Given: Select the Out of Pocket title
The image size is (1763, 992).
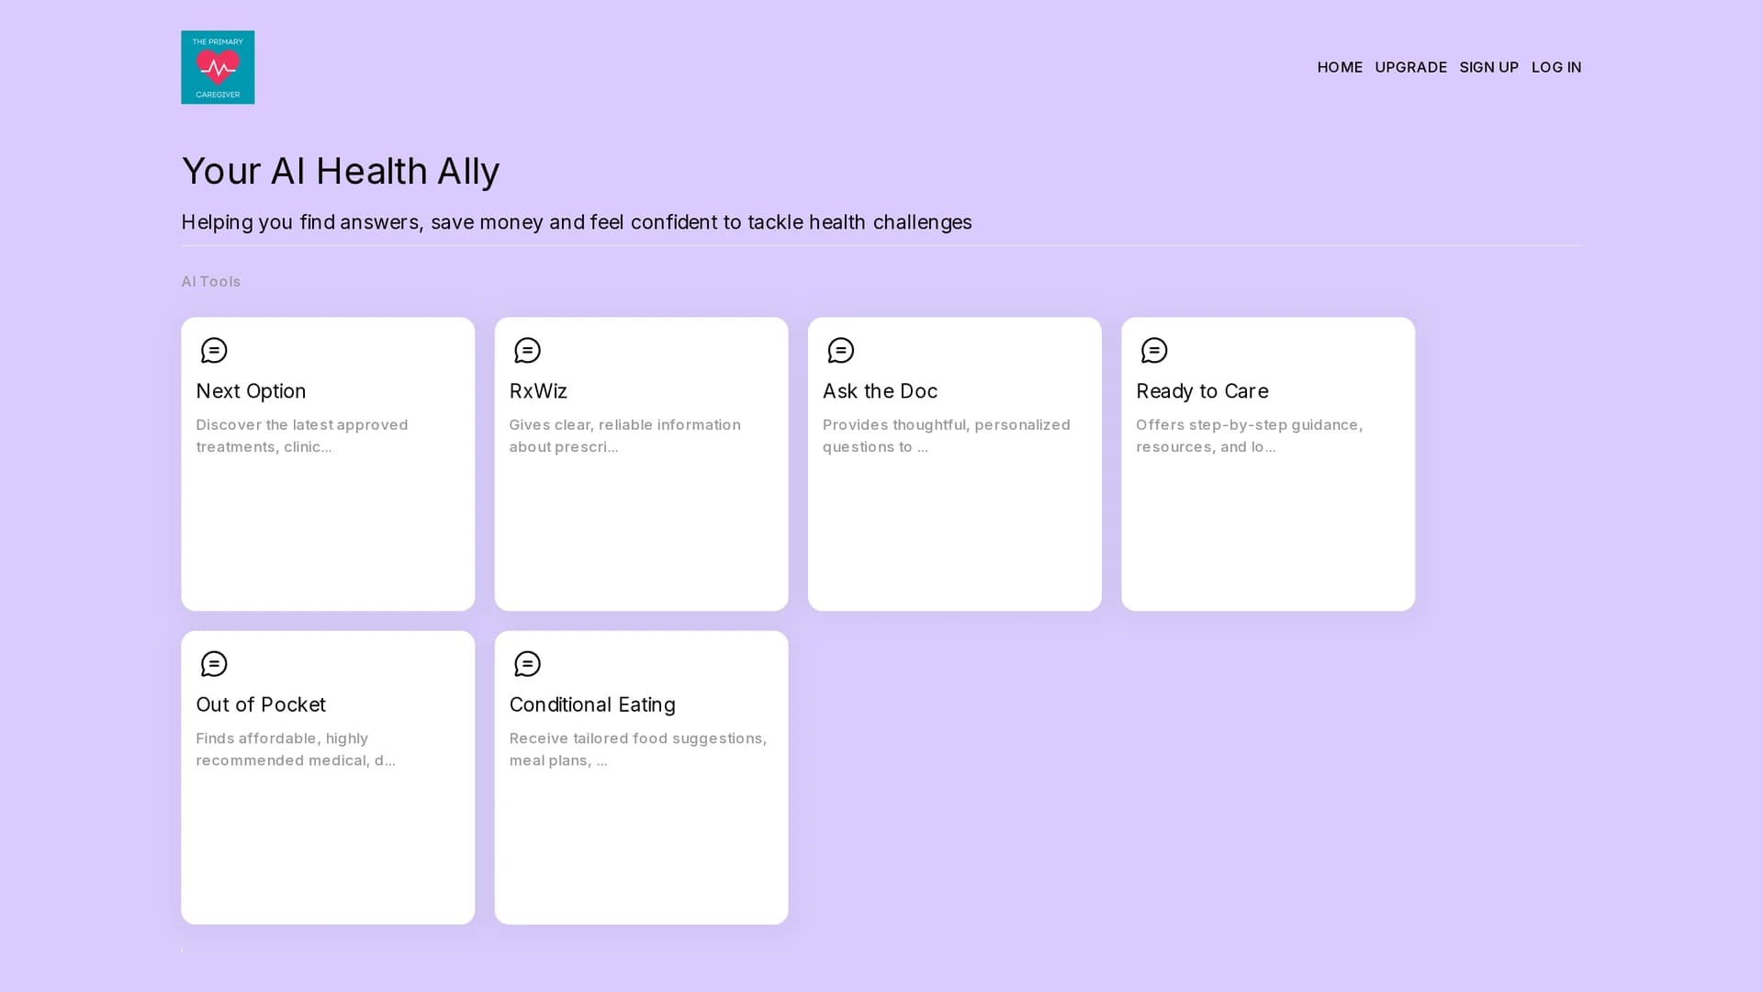Looking at the screenshot, I should point(261,705).
